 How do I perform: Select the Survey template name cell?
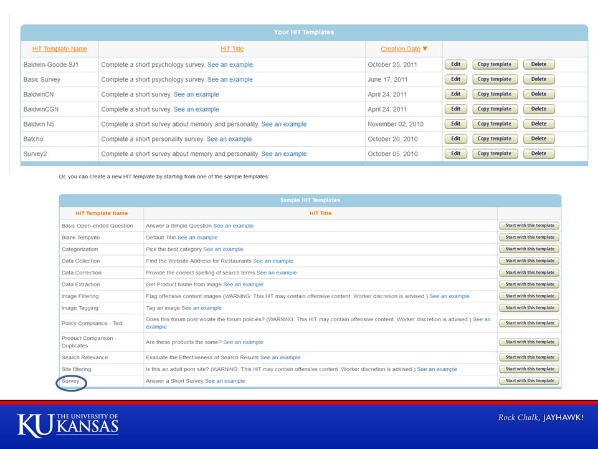coord(101,381)
